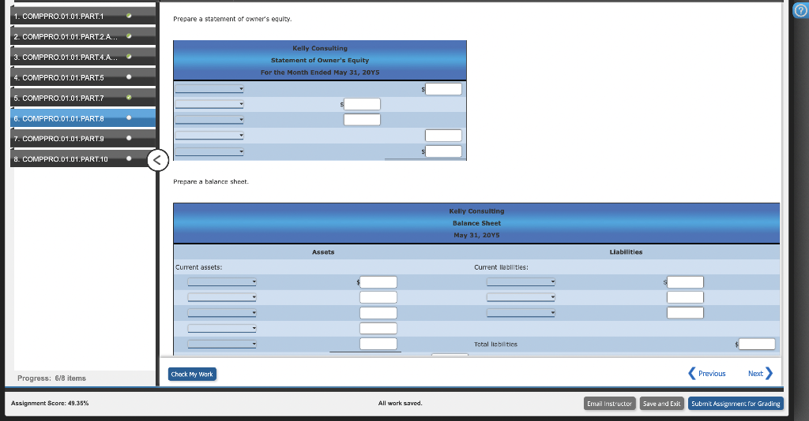Open fourth dropdown in owner's equity statement
The width and height of the screenshot is (809, 421).
pyautogui.click(x=209, y=136)
